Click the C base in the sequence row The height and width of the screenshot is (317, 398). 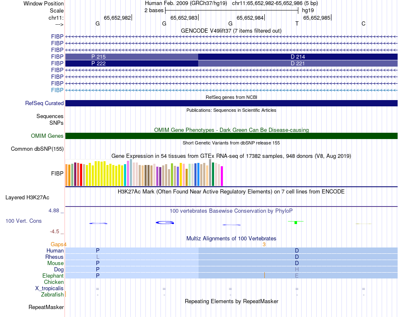364,23
